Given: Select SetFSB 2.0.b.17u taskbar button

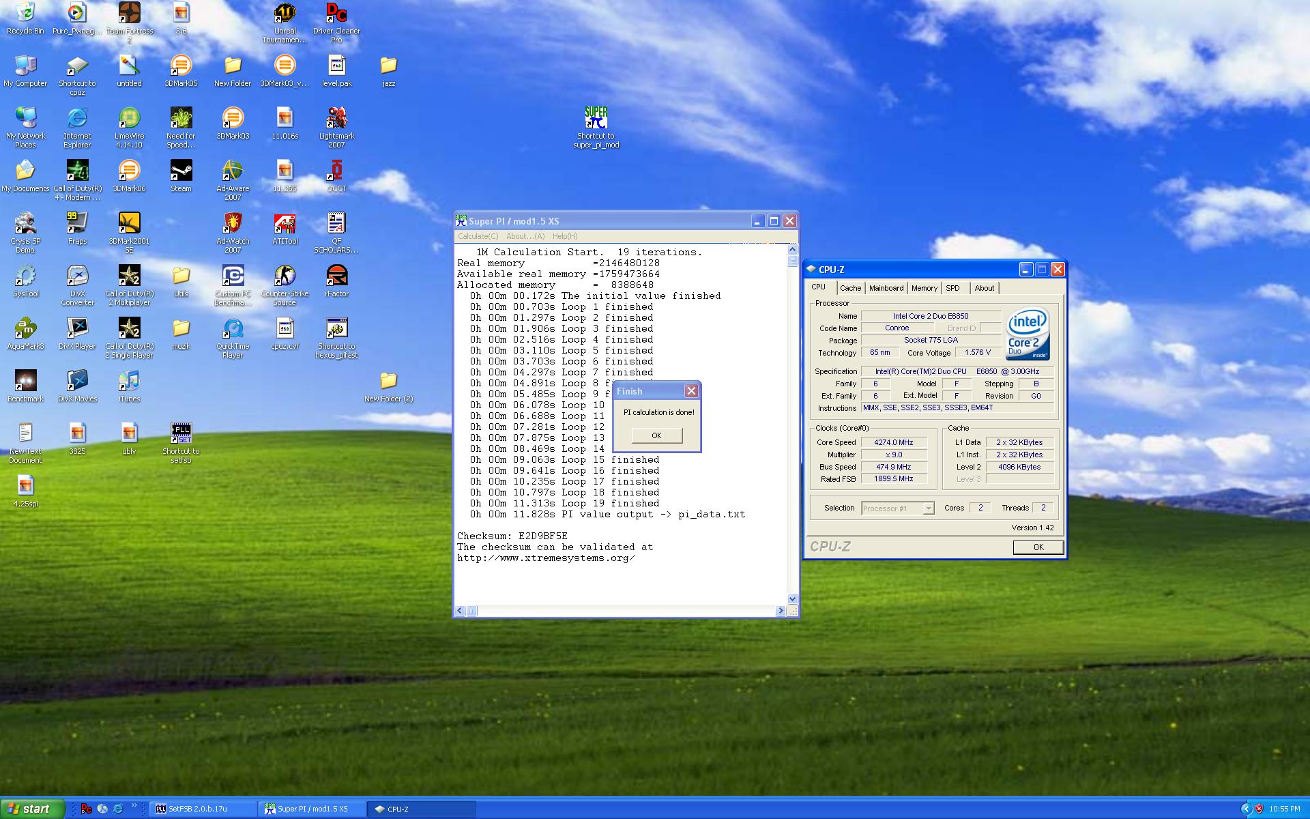Looking at the screenshot, I should click(x=203, y=809).
